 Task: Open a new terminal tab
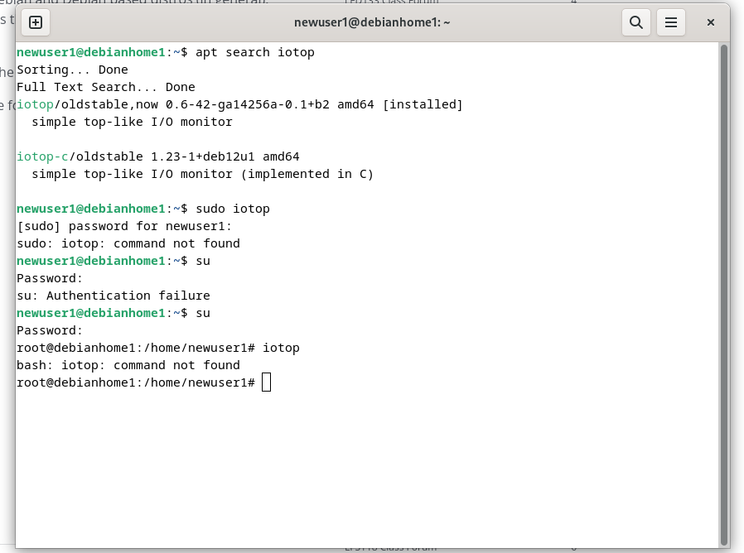coord(36,22)
